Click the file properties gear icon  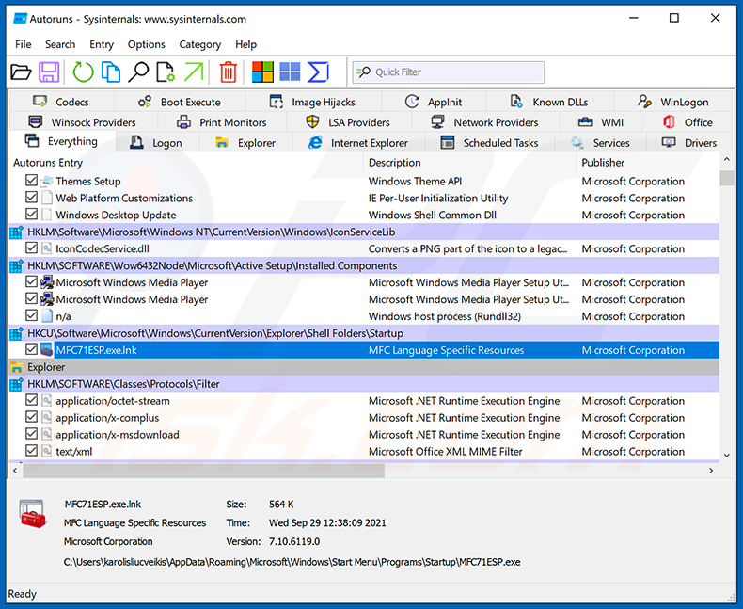click(x=166, y=72)
